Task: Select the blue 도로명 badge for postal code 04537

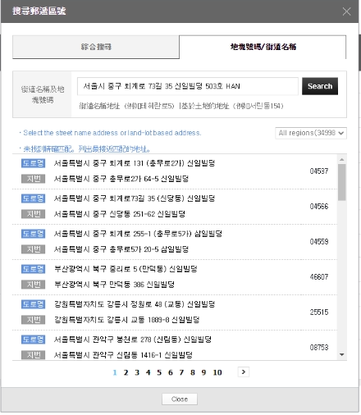Action: pyautogui.click(x=33, y=163)
